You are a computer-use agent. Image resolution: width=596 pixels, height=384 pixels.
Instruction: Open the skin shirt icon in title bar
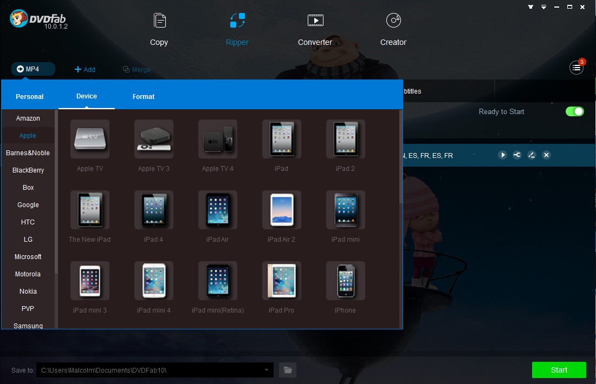[x=530, y=7]
